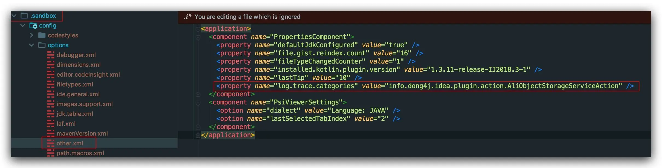Open images.support.xml file
This screenshot has height=168, width=662.
[x=85, y=104]
